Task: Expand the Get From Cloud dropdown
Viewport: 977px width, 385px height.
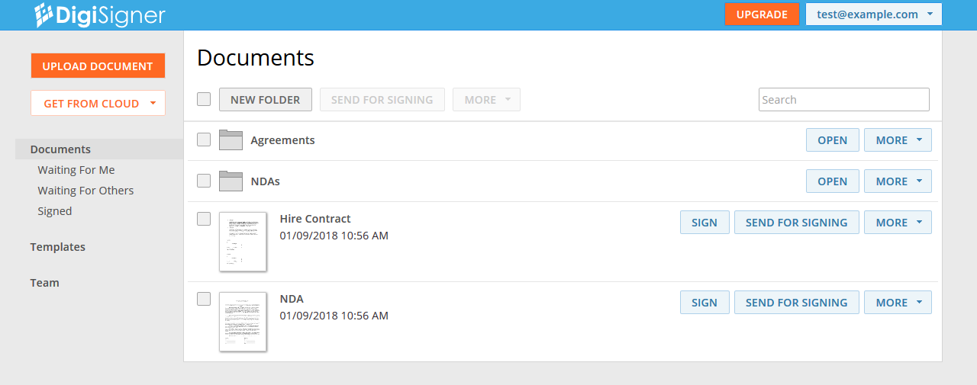Action: point(98,103)
